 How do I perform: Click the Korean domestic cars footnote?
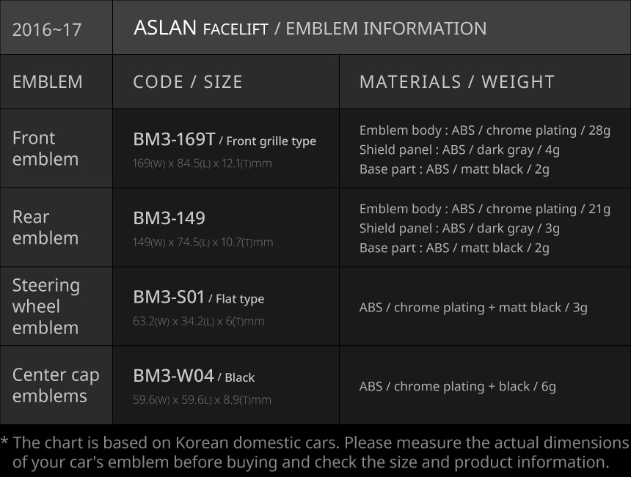[315, 453]
